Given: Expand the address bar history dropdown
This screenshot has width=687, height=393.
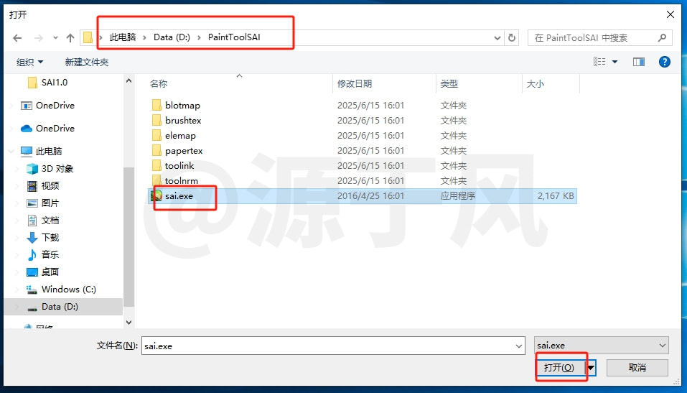Looking at the screenshot, I should pos(497,38).
